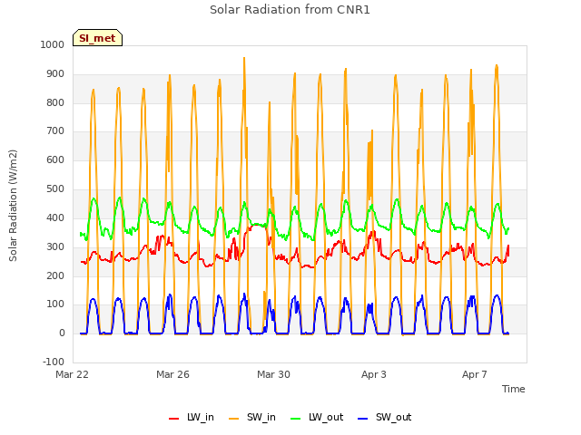581x435 pixels.
Task: Click the Mar 30 x-axis label
Action: click(273, 374)
